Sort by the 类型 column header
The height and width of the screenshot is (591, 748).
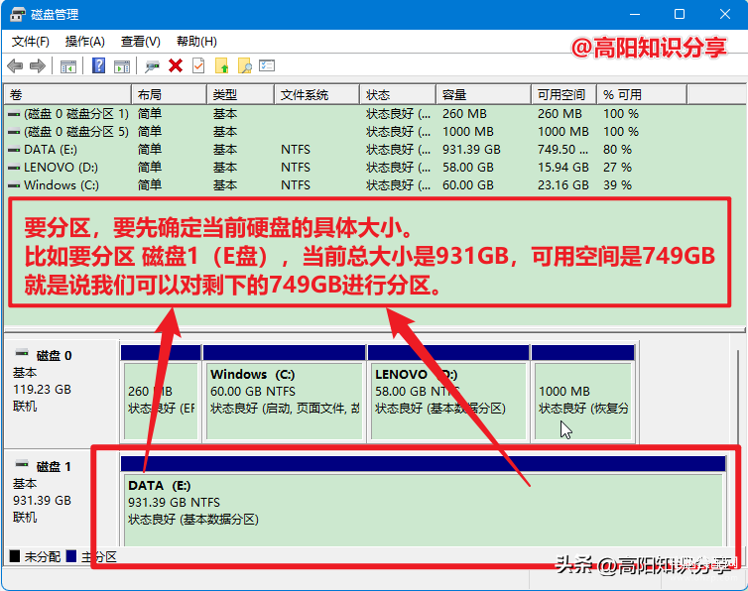point(241,94)
